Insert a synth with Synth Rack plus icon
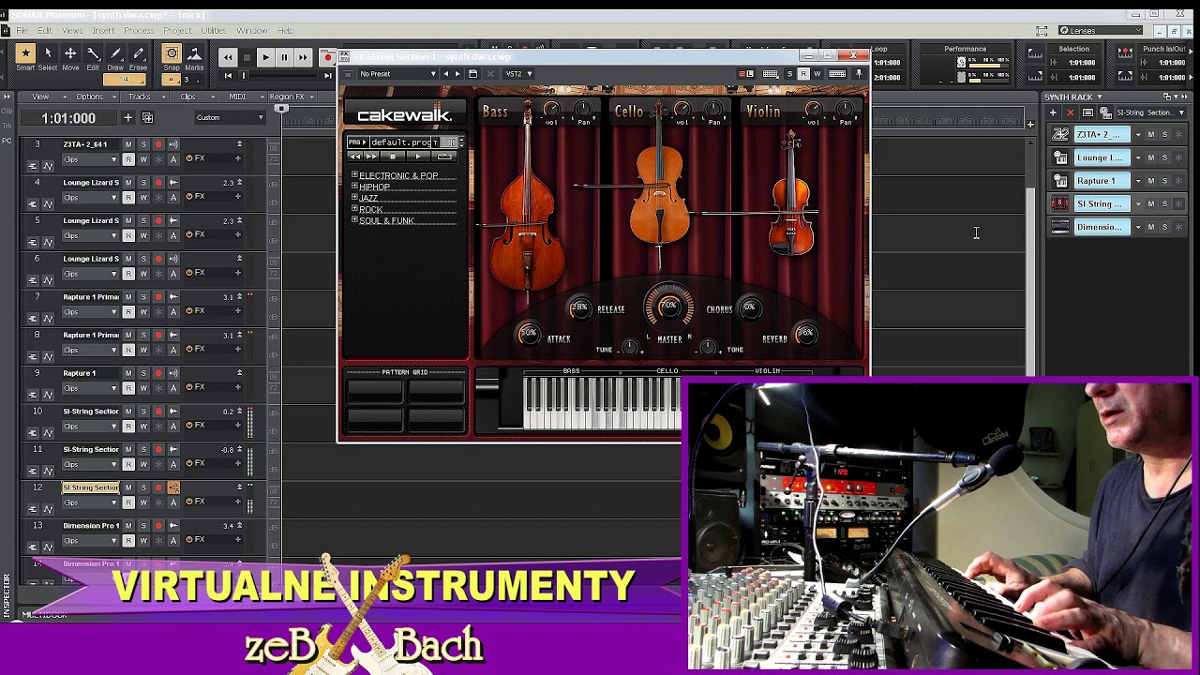Screen dimensions: 1200x675 [x=1053, y=112]
